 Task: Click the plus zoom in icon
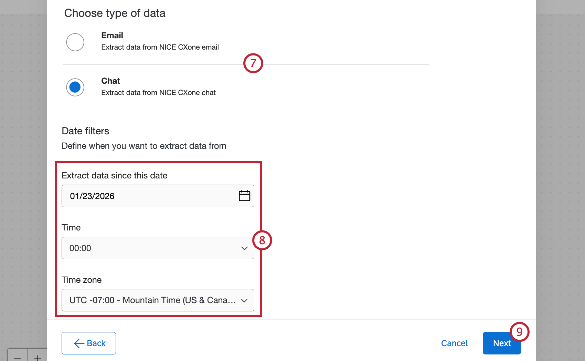(38, 358)
